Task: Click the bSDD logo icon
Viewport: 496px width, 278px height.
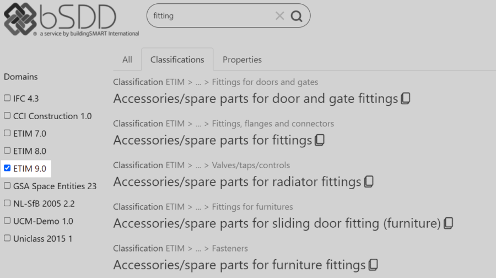Action: (20, 19)
